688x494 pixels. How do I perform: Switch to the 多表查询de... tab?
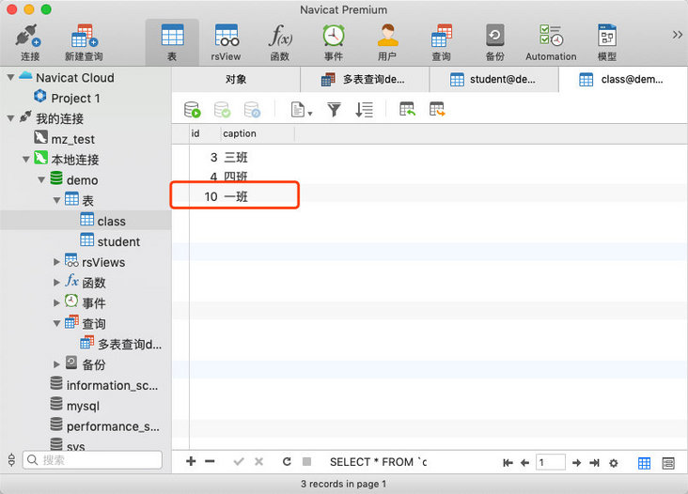point(364,79)
